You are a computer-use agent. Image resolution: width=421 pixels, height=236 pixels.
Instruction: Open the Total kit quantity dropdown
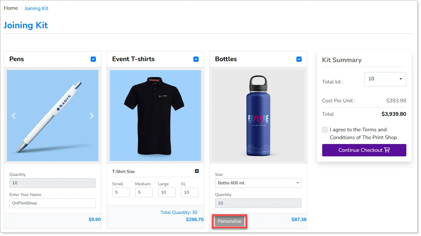click(385, 79)
